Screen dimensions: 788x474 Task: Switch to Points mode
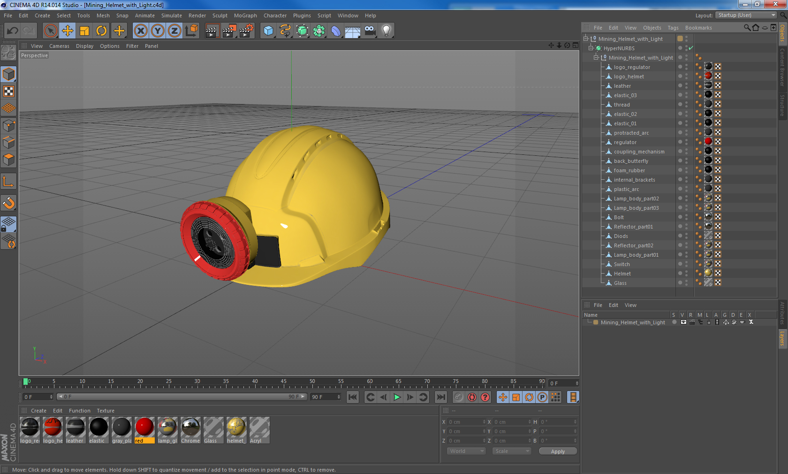[9, 126]
